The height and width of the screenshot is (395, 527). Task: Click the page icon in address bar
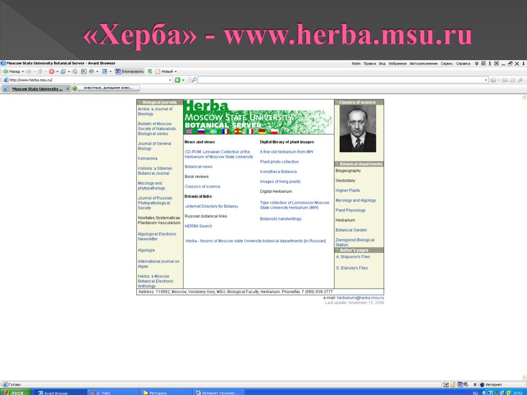coord(6,80)
